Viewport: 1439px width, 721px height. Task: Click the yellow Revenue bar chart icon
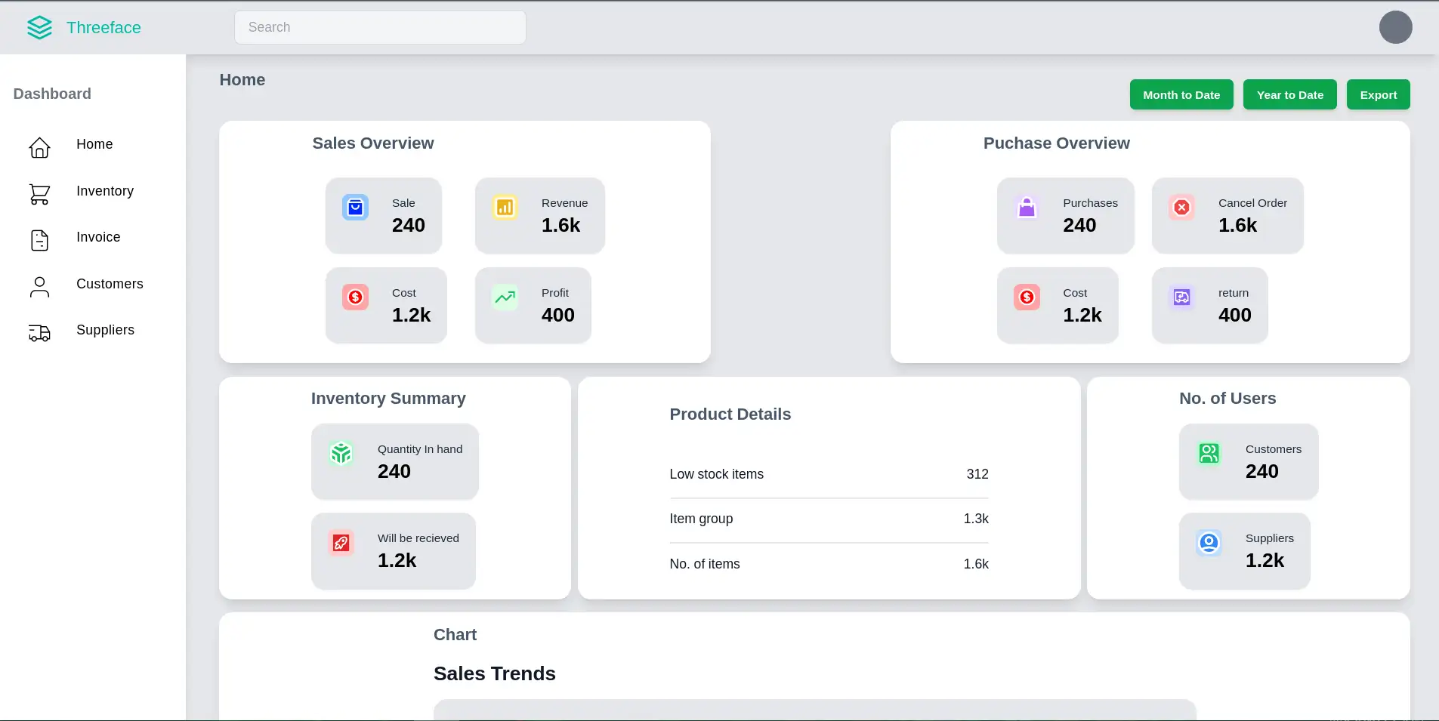[505, 208]
